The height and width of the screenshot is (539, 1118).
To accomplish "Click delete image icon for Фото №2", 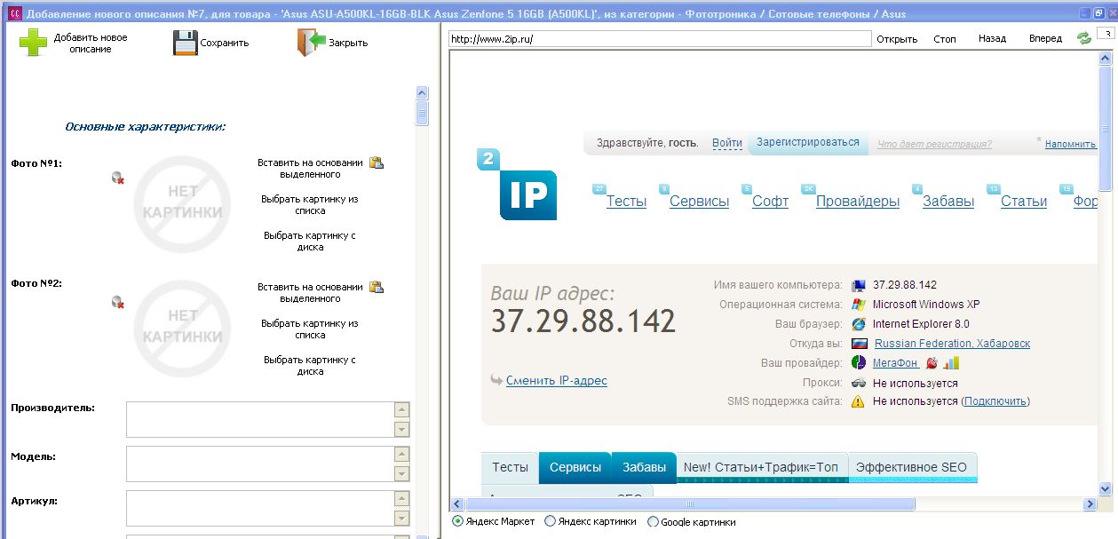I will tap(117, 302).
